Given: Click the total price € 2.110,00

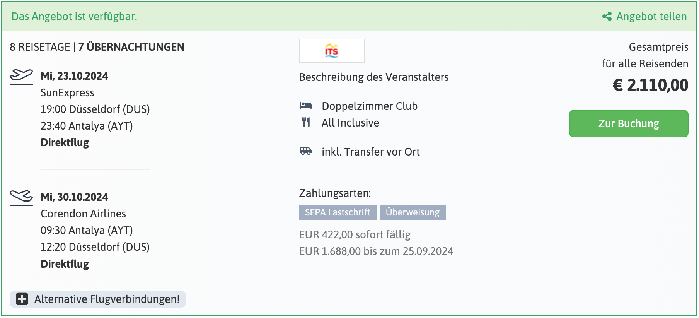Looking at the screenshot, I should point(651,84).
